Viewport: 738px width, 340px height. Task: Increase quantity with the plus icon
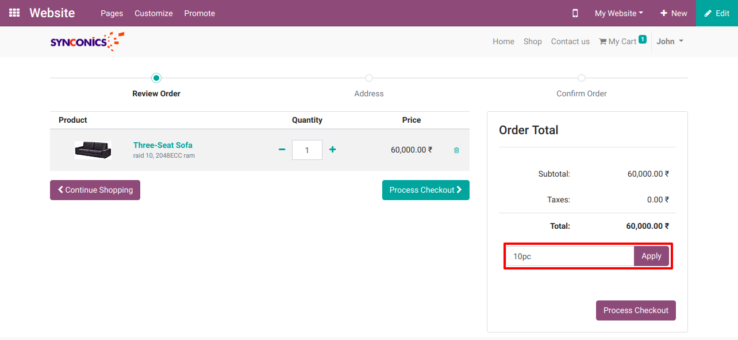point(332,150)
